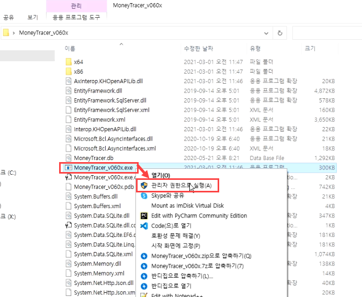This screenshot has height=297, width=362.
Task: Click the MoneyTracer_v060x.exe application icon
Action: (69, 167)
